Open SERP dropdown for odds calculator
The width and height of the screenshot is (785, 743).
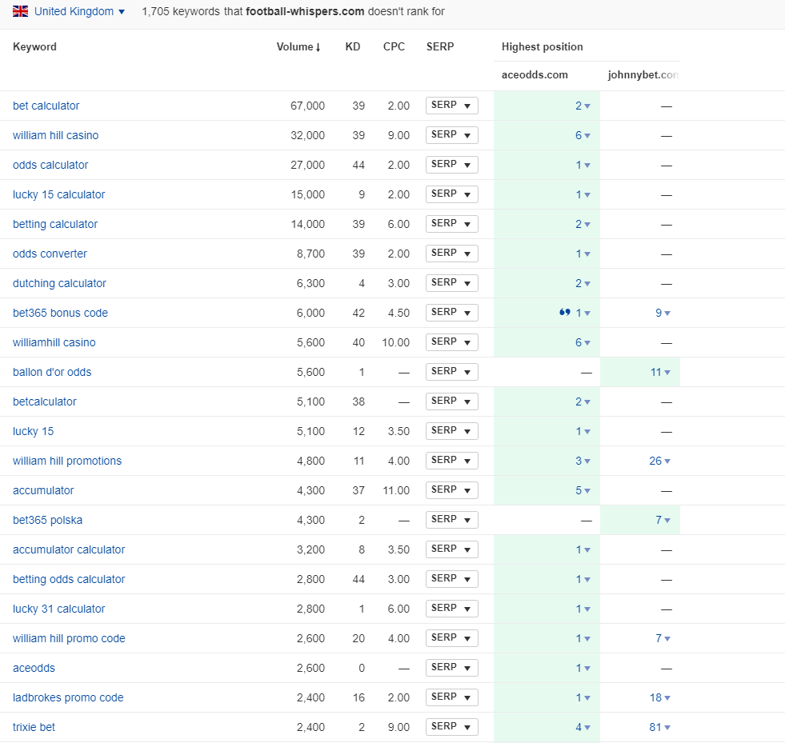[451, 165]
